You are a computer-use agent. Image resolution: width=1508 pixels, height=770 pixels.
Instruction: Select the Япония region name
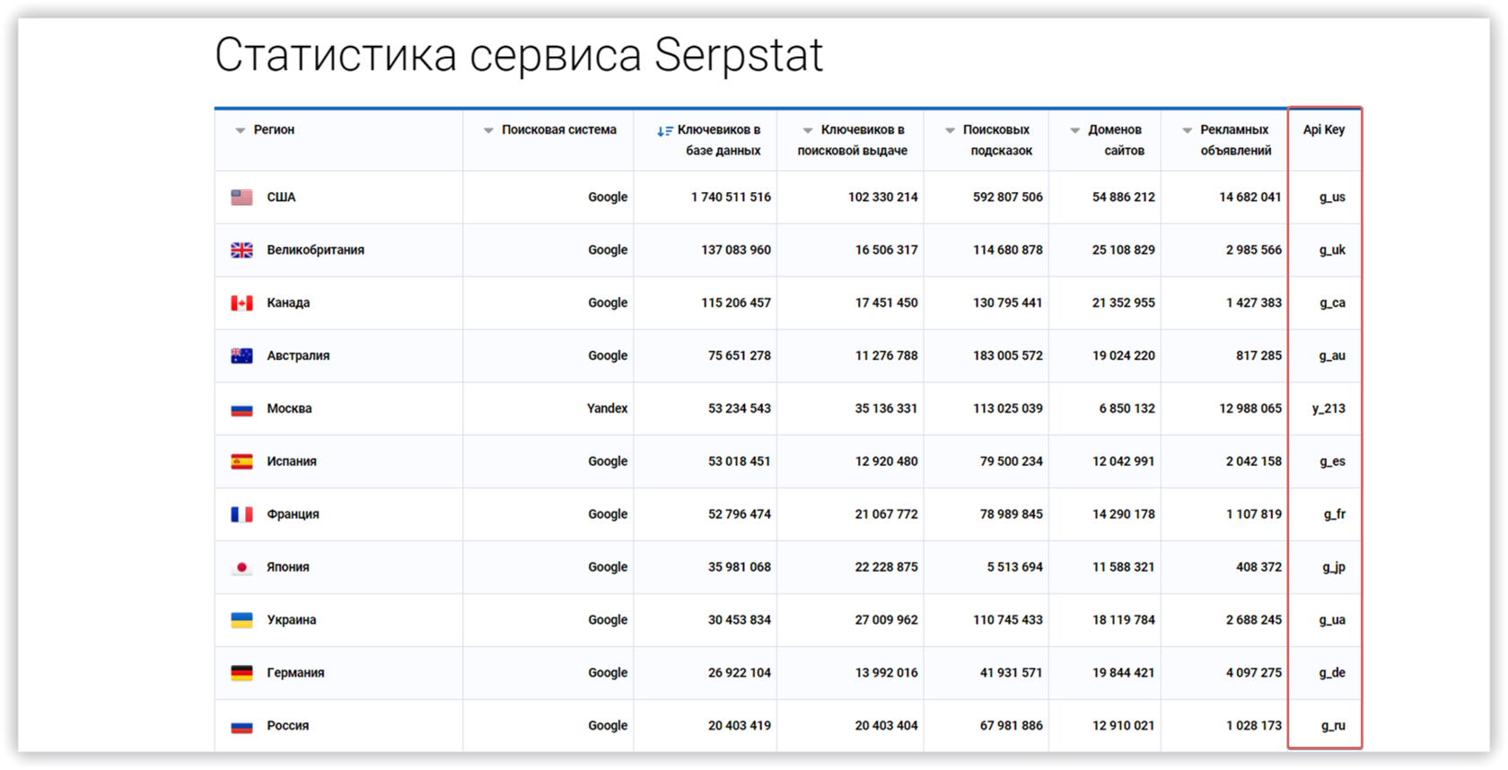(x=287, y=567)
